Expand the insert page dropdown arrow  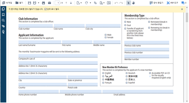pyautogui.click(x=81, y=3)
